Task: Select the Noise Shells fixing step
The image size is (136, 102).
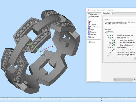Action: pos(93,27)
